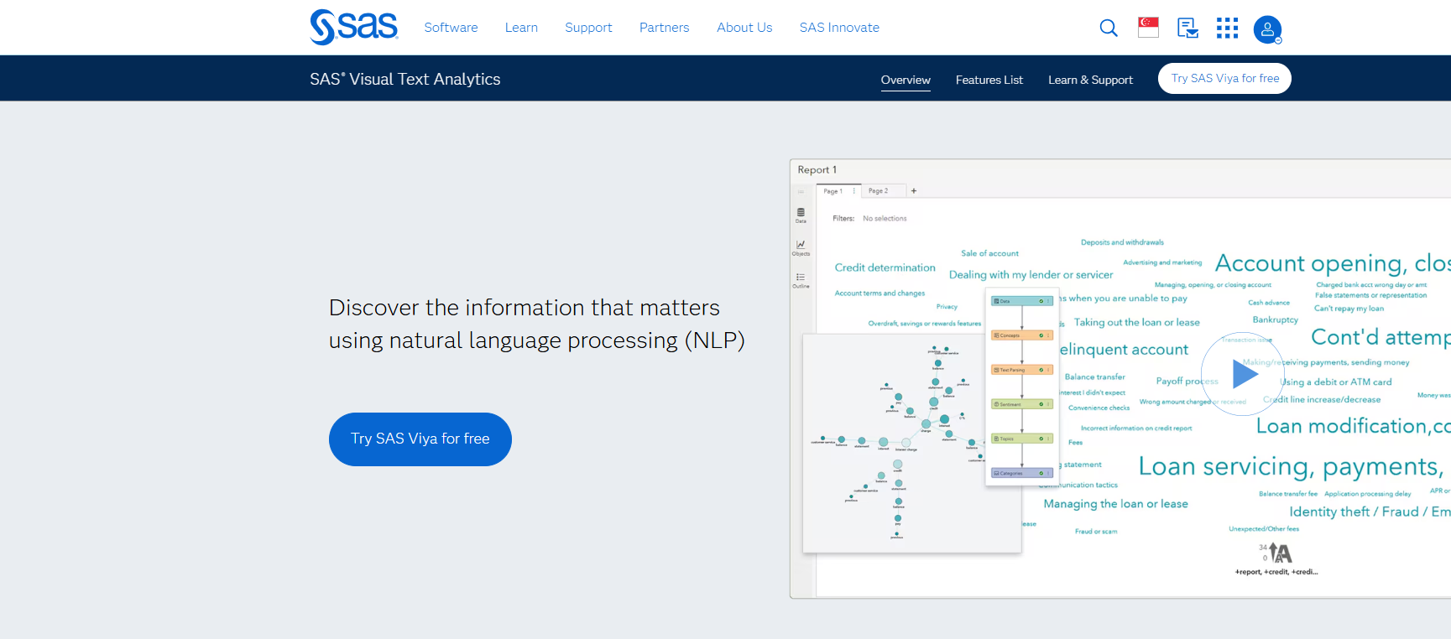Click the contact us chat icon
The image size is (1451, 639).
click(1187, 28)
